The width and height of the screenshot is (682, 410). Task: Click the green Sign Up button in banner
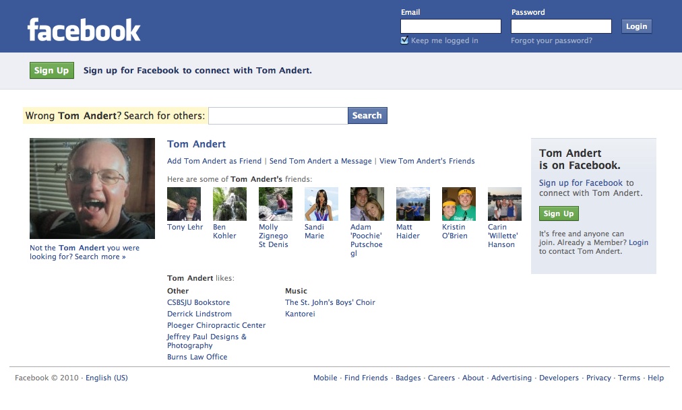click(52, 71)
